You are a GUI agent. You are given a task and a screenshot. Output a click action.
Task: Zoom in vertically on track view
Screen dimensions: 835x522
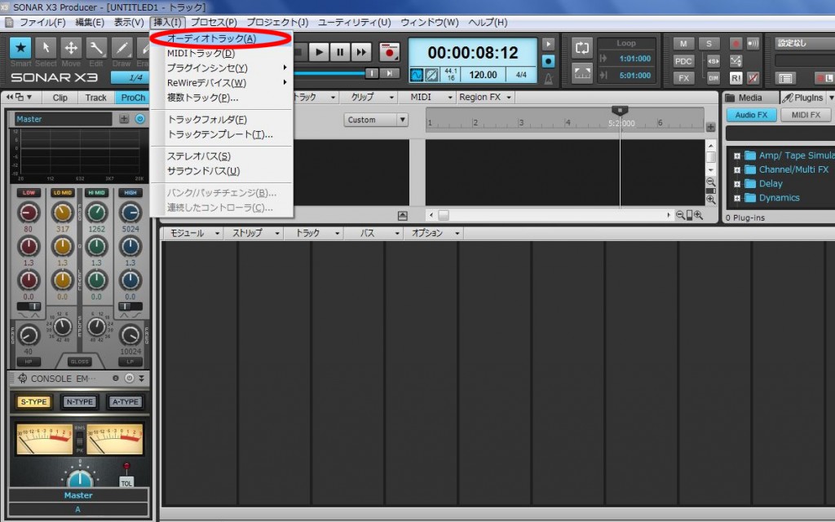[x=710, y=200]
